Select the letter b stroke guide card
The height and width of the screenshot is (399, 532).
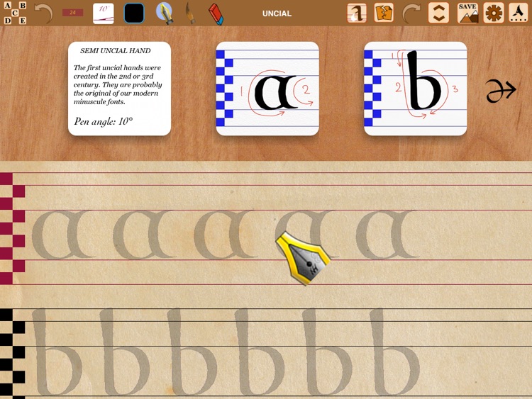click(x=415, y=89)
